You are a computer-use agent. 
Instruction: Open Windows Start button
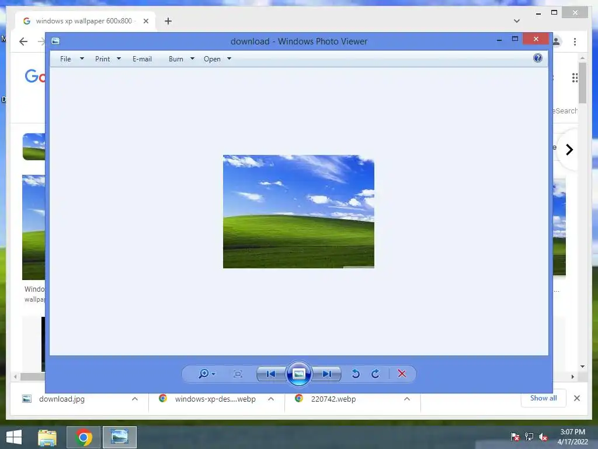(14, 437)
